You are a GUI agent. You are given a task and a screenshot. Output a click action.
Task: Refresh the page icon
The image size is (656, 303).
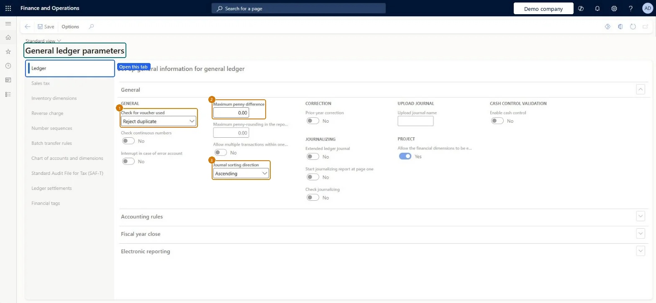click(633, 26)
